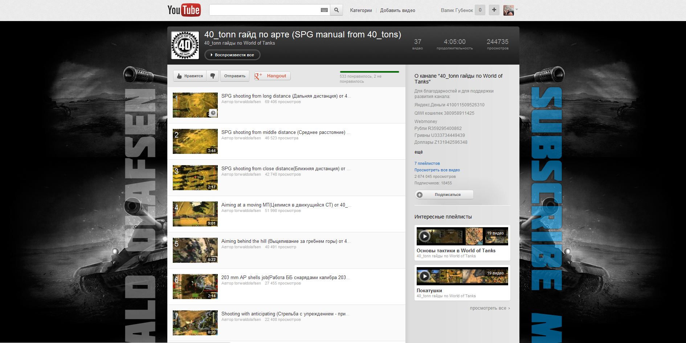Open video 4 thumbnail moving MT

[195, 214]
